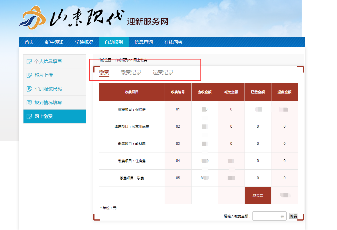This screenshot has width=337, height=230.
Task: Open 照片上传 in the sidebar
Action: (44, 75)
